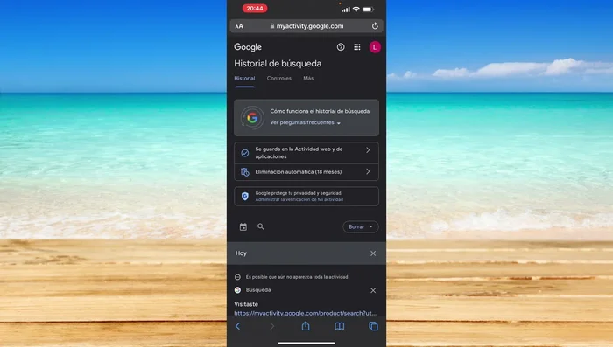Click the Búsqueda Google icon
Image resolution: width=613 pixels, height=347 pixels.
tap(237, 290)
